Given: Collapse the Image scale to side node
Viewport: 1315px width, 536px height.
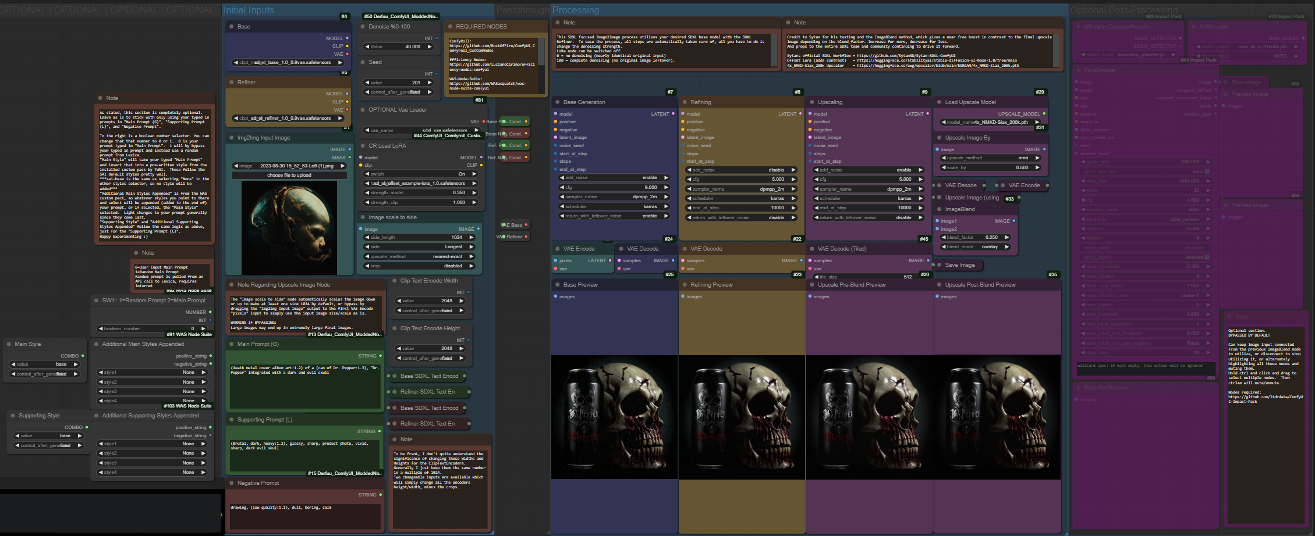Looking at the screenshot, I should click(x=363, y=217).
